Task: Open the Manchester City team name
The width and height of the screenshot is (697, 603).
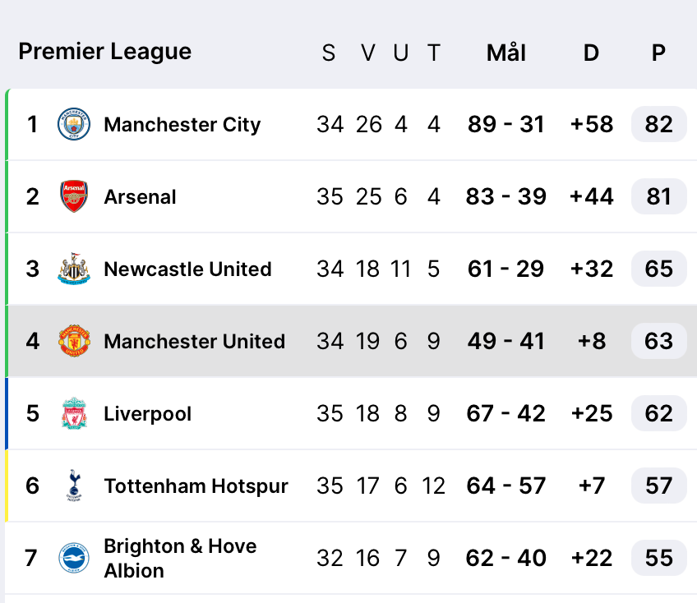Action: coord(182,125)
